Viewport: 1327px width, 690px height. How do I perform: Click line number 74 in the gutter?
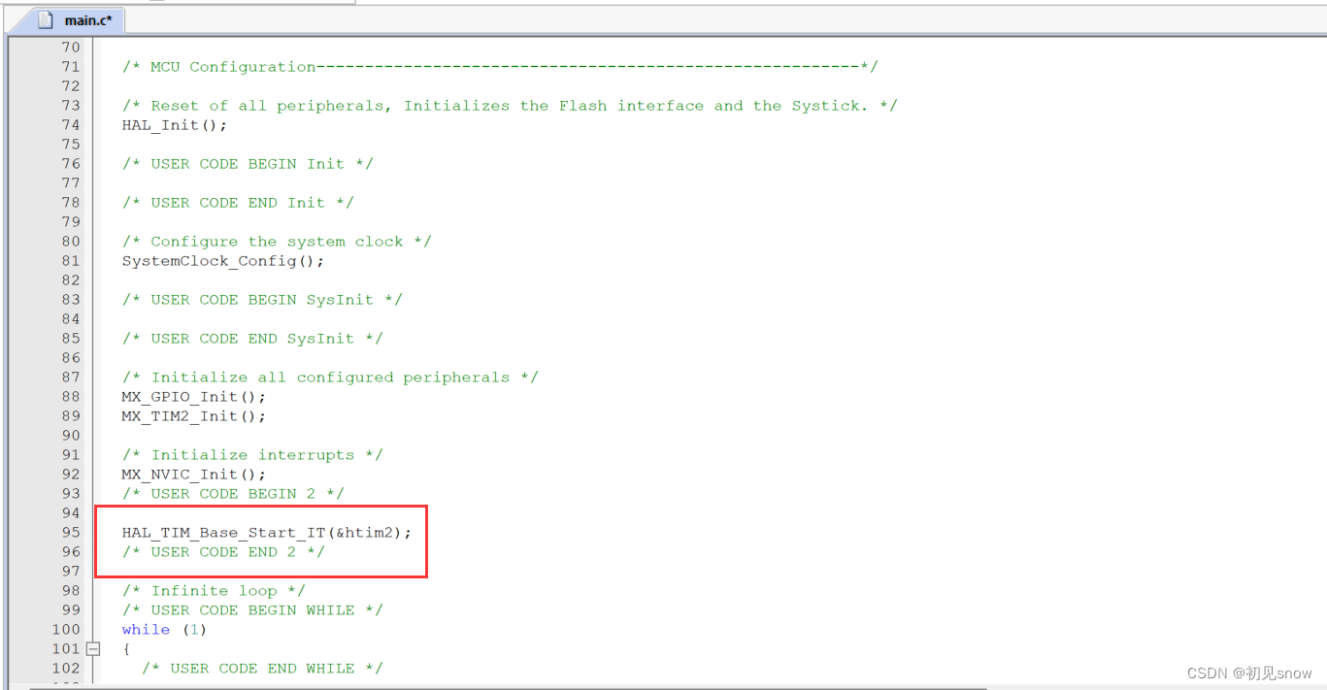click(x=71, y=125)
